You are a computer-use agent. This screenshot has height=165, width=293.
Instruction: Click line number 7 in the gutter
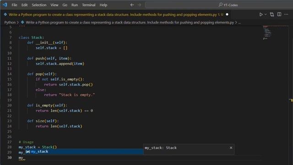pos(11,38)
